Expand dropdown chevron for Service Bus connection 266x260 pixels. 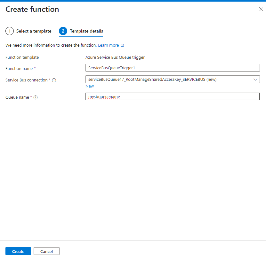point(255,80)
